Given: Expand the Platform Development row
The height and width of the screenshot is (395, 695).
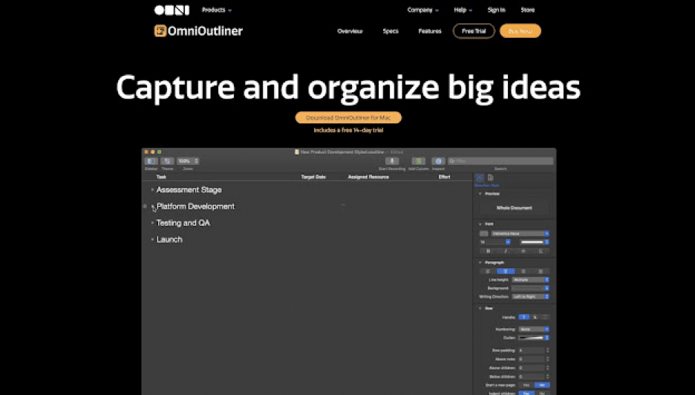Looking at the screenshot, I should [x=152, y=206].
